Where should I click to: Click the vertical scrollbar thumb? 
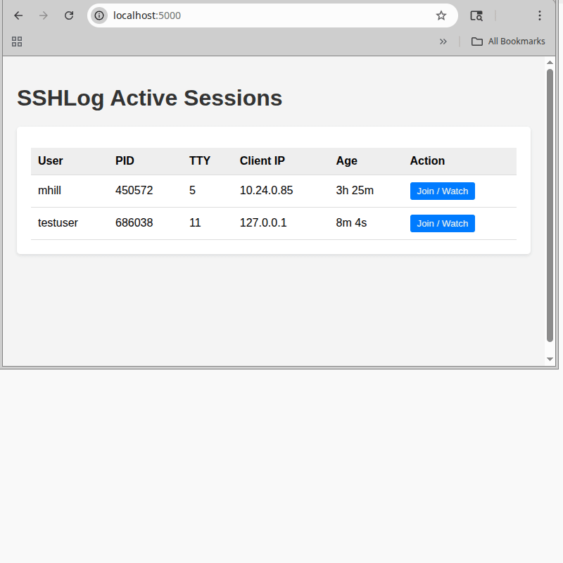[550, 205]
